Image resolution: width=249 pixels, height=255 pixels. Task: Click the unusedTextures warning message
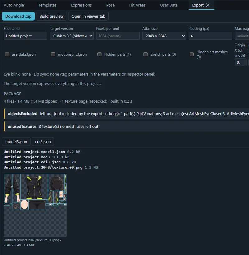click(126, 126)
